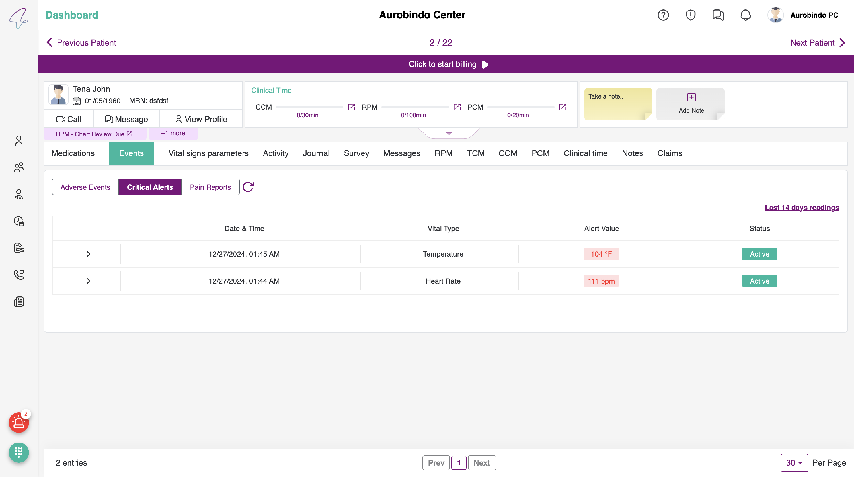The width and height of the screenshot is (854, 477).
Task: Open the phone calls sidebar icon
Action: tap(19, 275)
